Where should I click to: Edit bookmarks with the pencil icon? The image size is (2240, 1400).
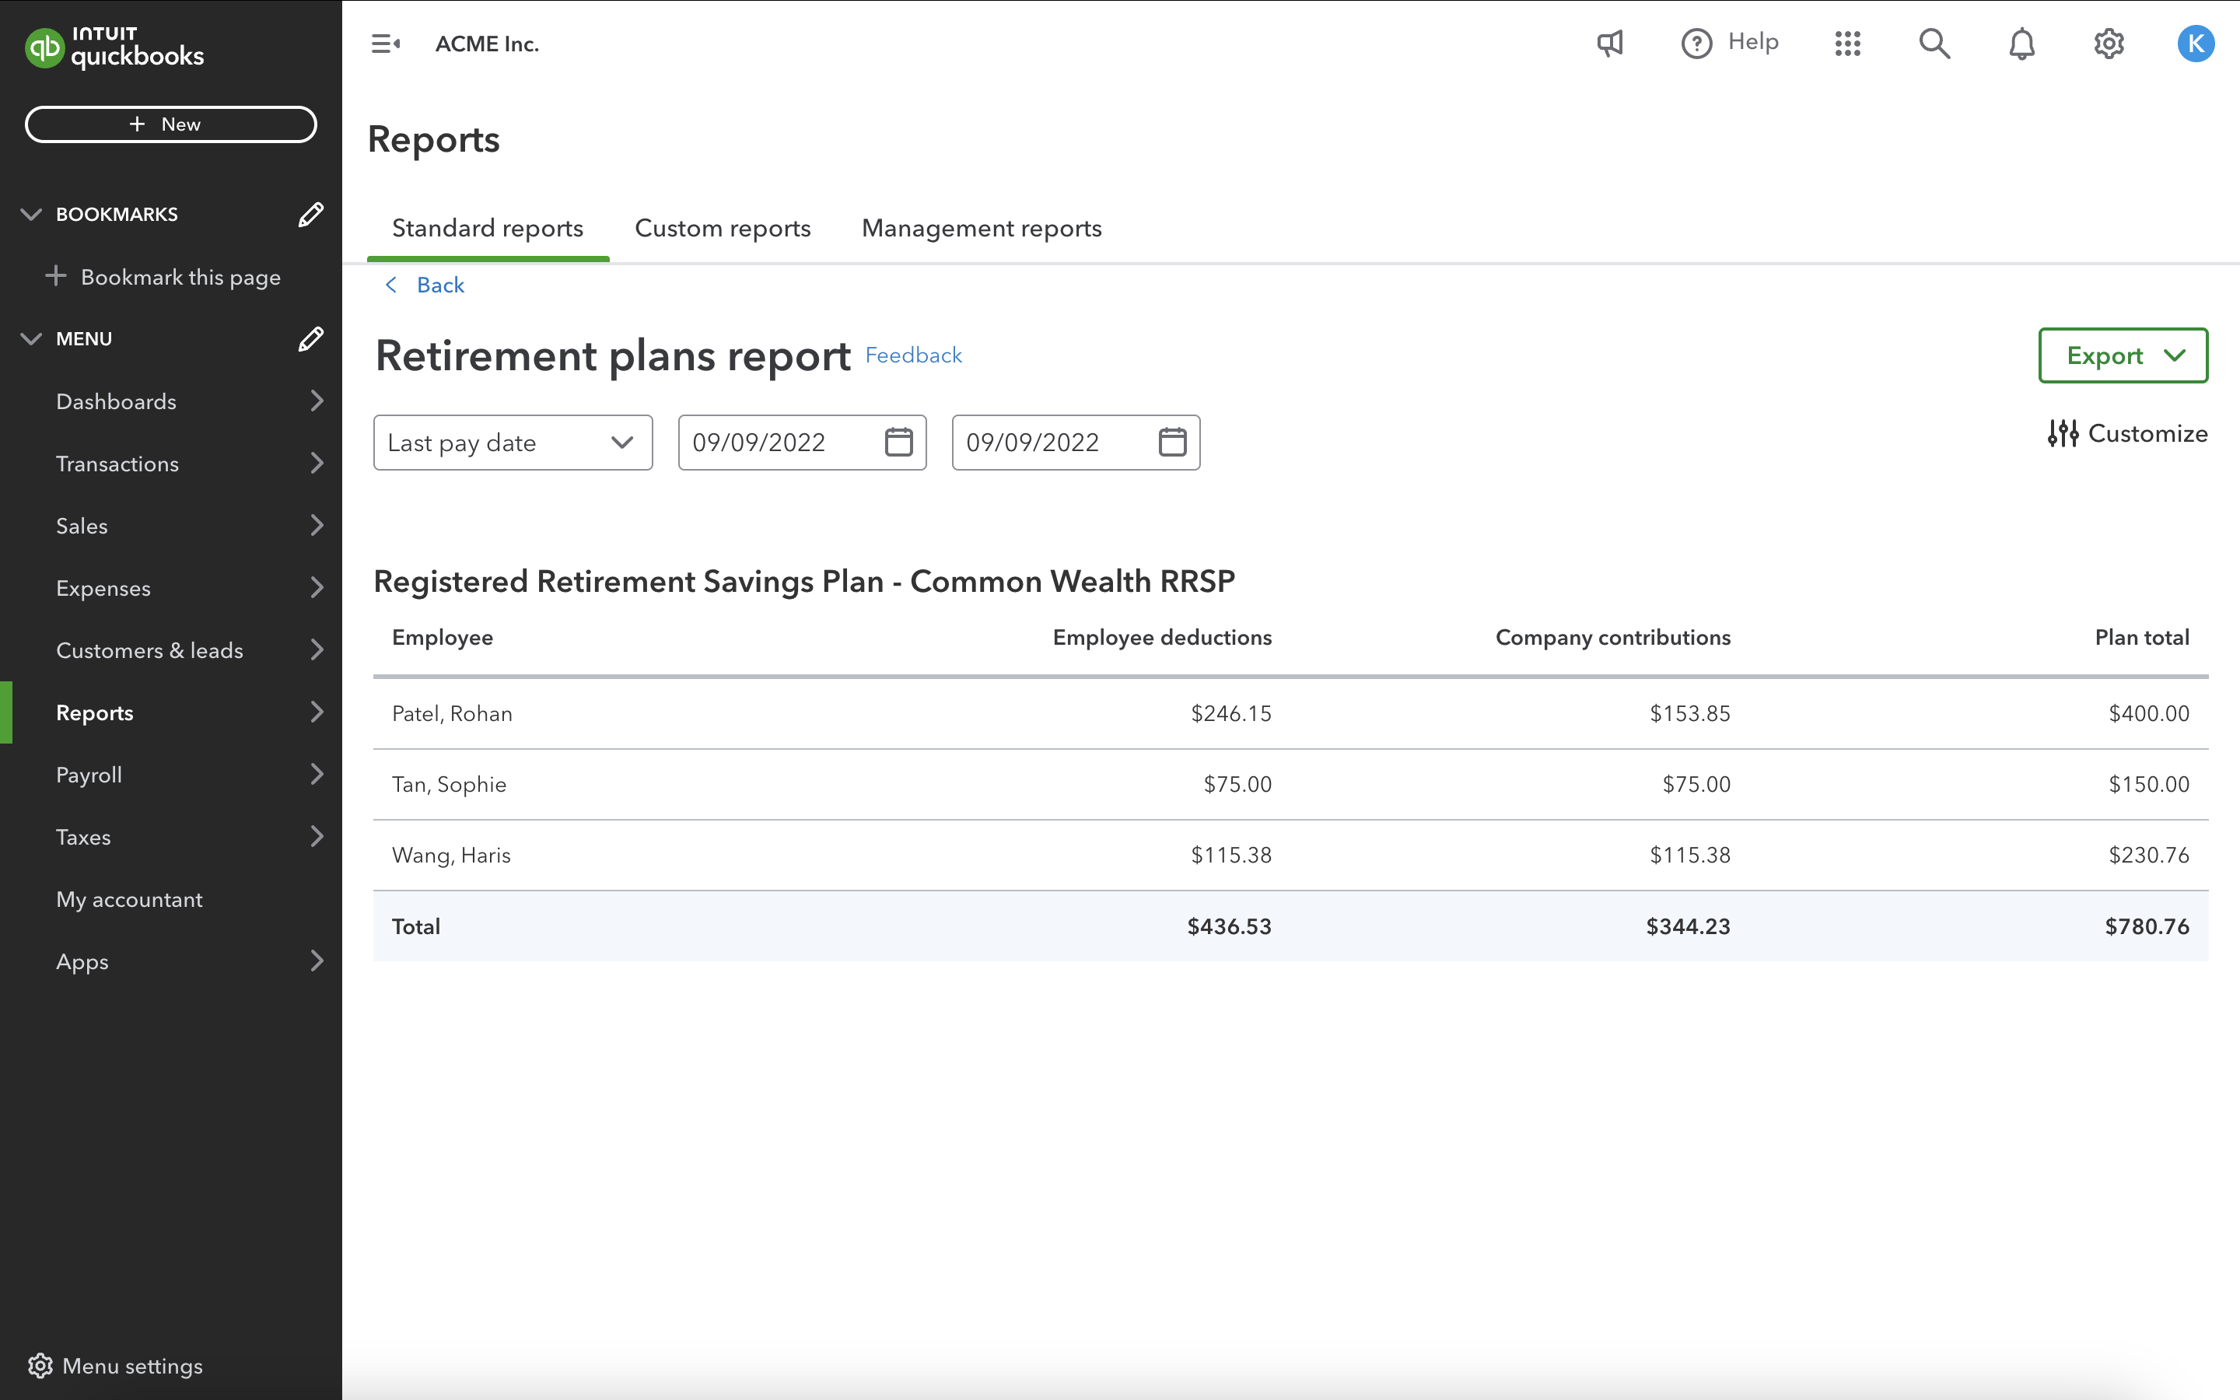(x=311, y=214)
